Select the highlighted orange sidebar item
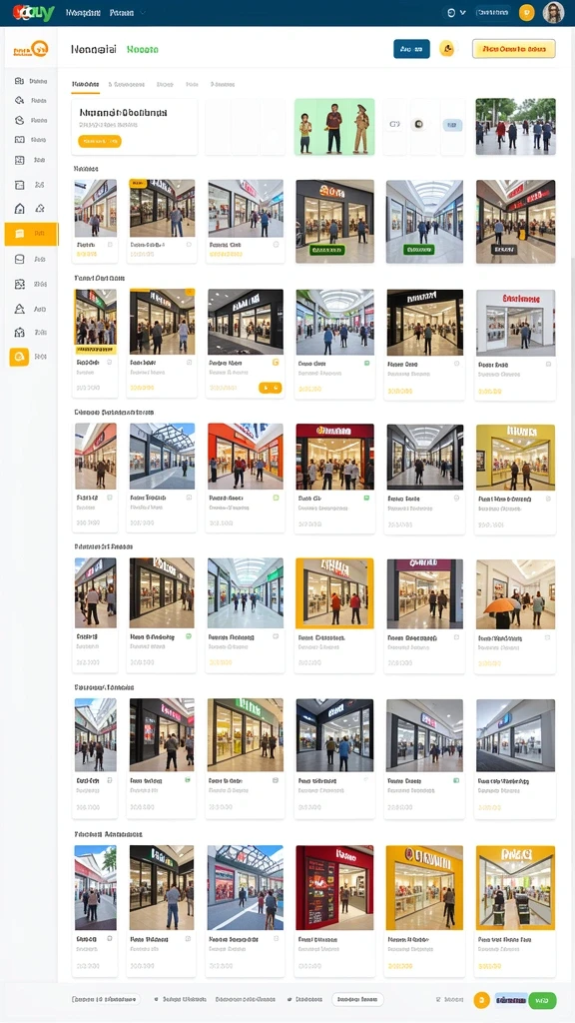 point(31,234)
